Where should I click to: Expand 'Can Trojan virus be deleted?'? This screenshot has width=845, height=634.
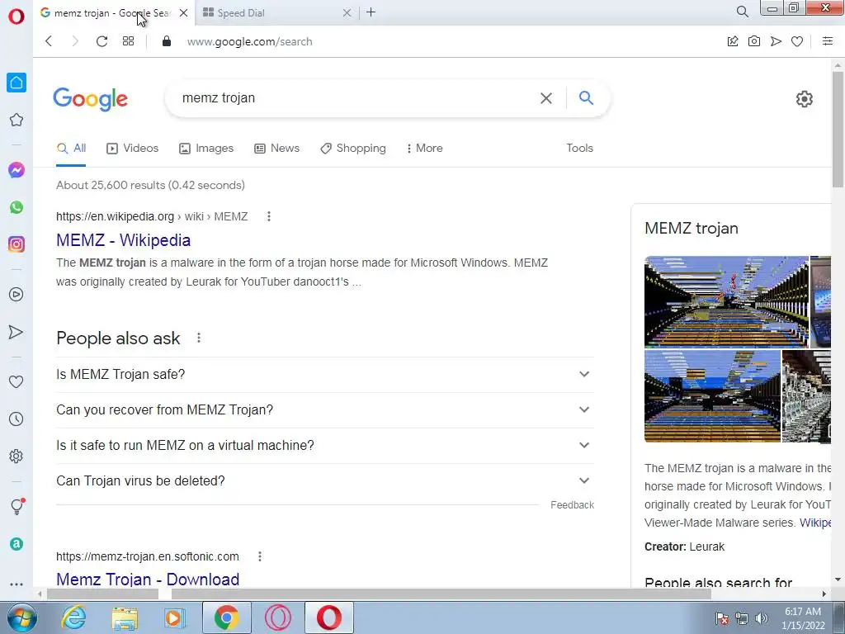click(325, 481)
